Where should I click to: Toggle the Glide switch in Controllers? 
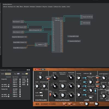click(41, 93)
